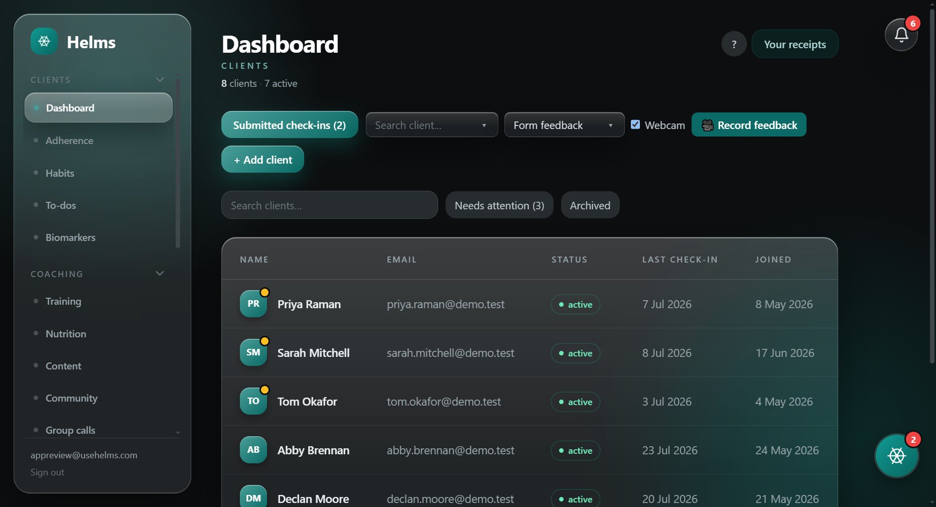Viewport: 936px width, 507px height.
Task: Click the name Abby Brennan
Action: pyautogui.click(x=314, y=450)
